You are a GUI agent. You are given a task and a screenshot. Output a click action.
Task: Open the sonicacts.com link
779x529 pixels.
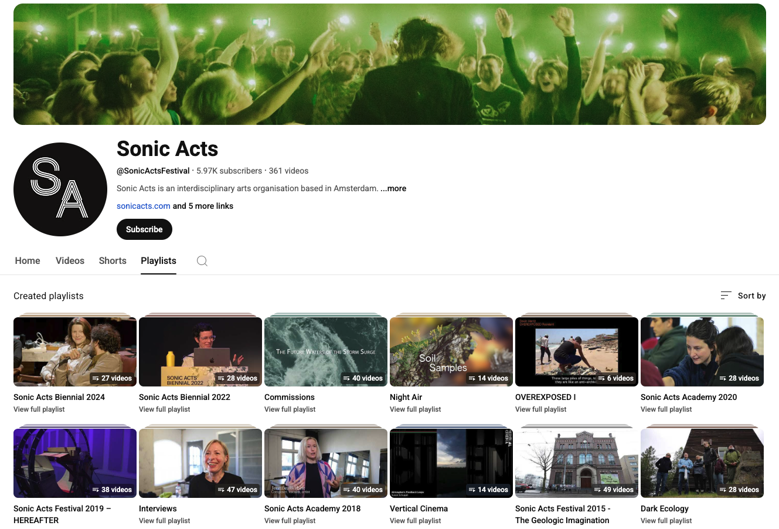coord(144,206)
